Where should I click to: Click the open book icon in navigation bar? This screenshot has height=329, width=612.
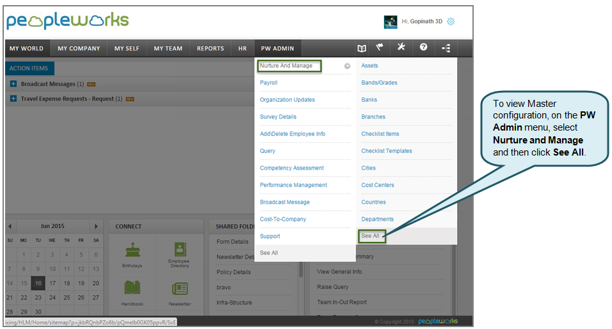click(362, 48)
